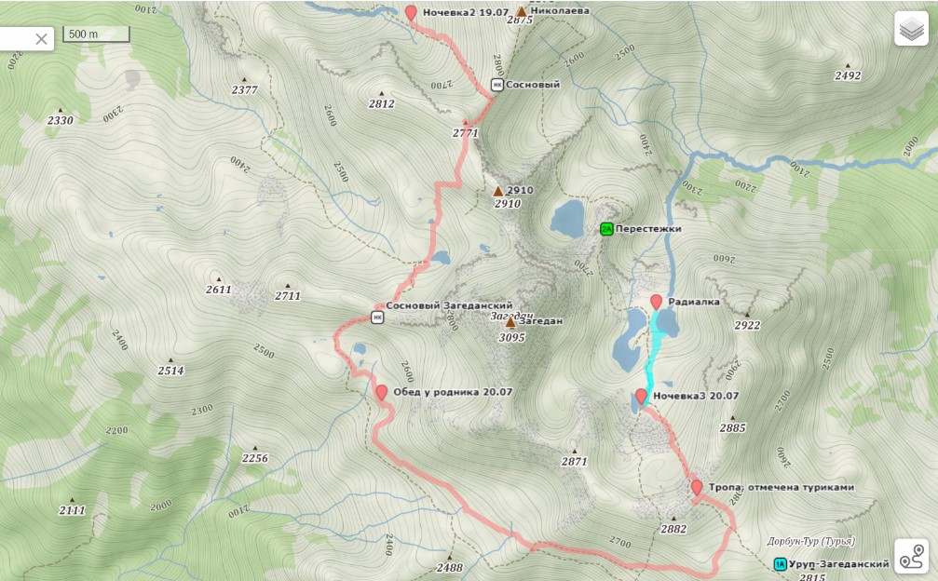Clear the search box with X

click(x=41, y=39)
